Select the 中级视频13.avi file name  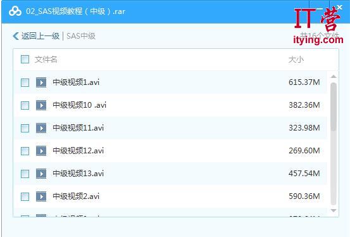click(78, 174)
